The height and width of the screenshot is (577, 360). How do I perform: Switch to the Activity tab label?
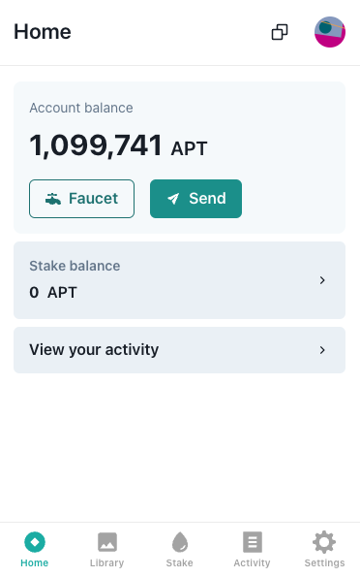[252, 563]
